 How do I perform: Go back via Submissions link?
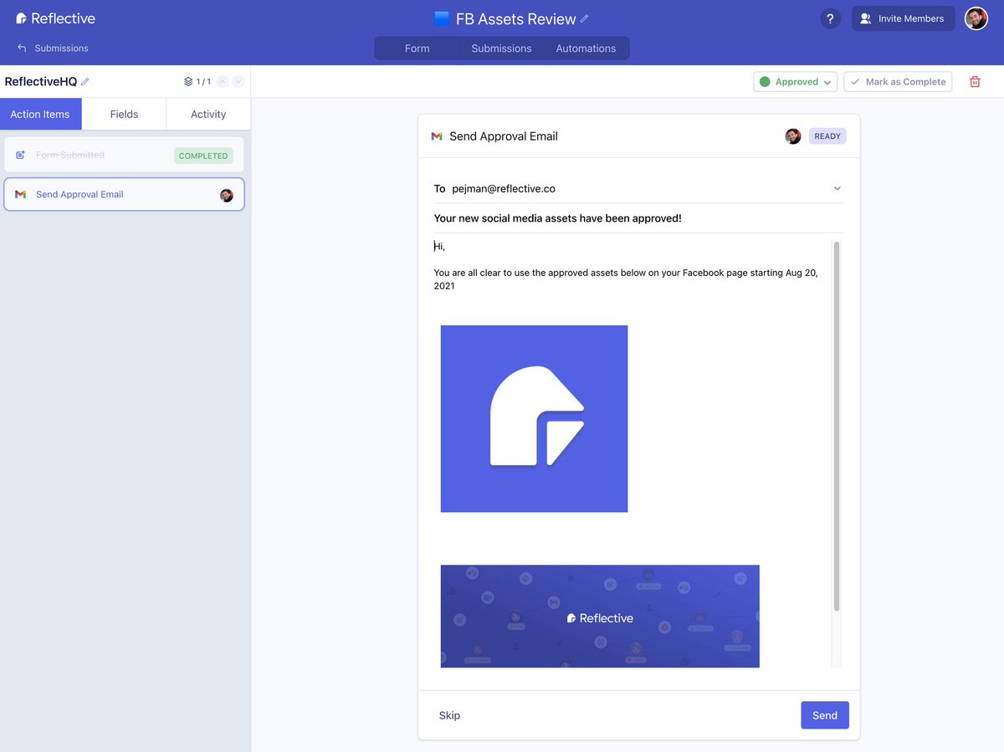(x=61, y=49)
